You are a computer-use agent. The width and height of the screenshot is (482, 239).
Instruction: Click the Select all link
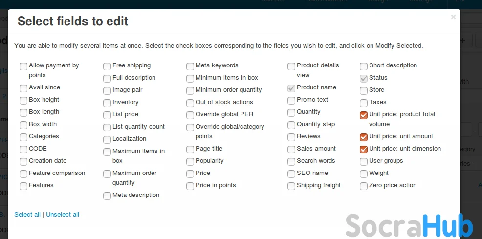point(27,215)
